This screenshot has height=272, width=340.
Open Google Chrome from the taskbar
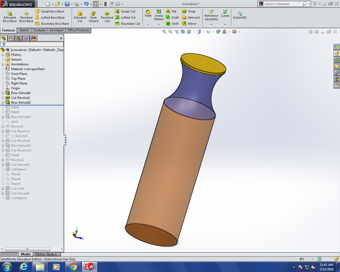[x=73, y=267]
